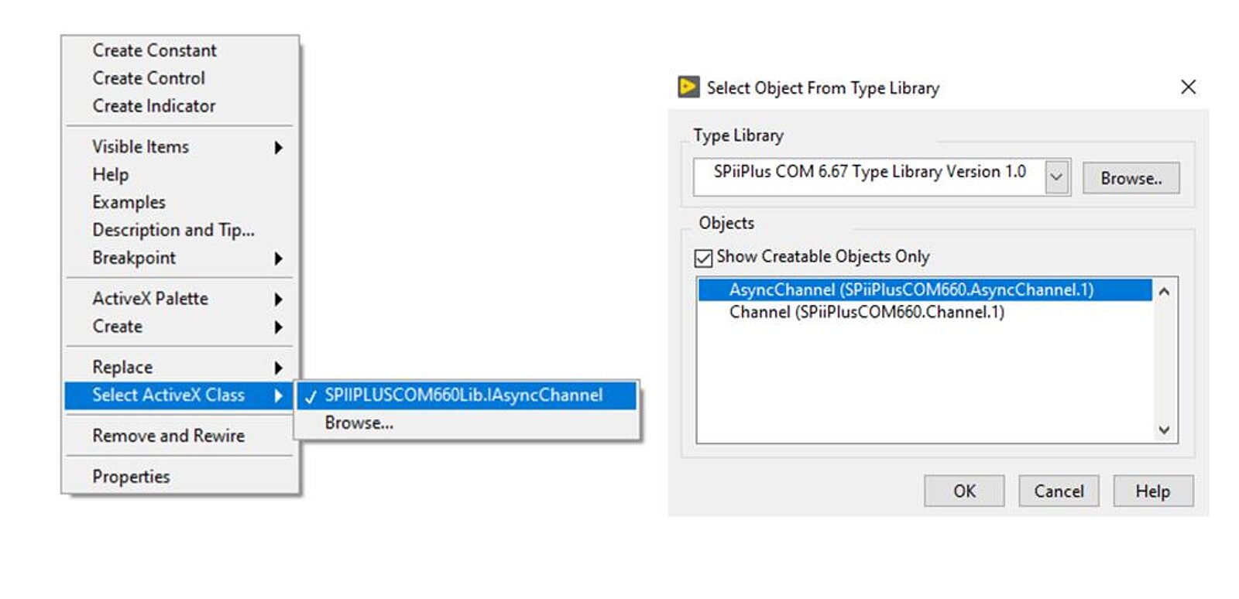Open the Type Library dropdown arrow

coord(1056,178)
